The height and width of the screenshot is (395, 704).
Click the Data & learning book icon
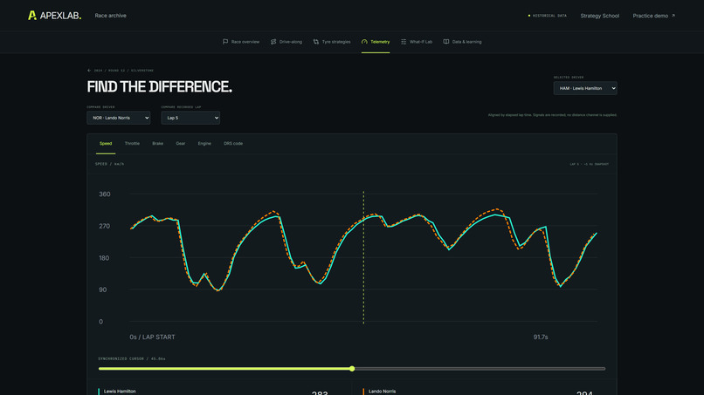(446, 42)
